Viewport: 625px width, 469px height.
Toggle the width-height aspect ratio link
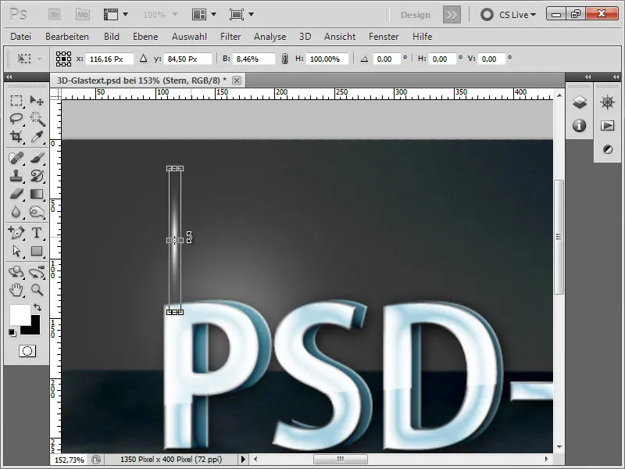284,59
